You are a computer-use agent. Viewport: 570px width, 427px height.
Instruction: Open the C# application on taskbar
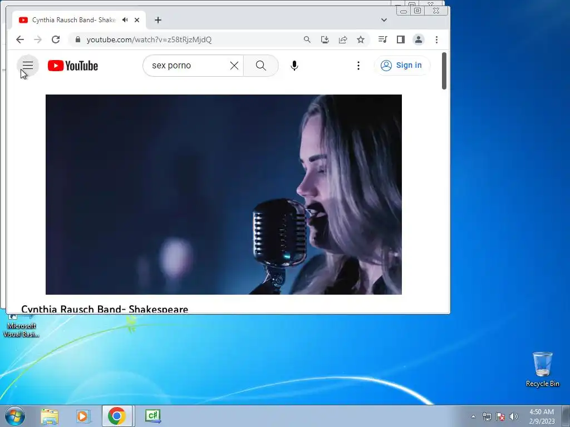tap(153, 416)
